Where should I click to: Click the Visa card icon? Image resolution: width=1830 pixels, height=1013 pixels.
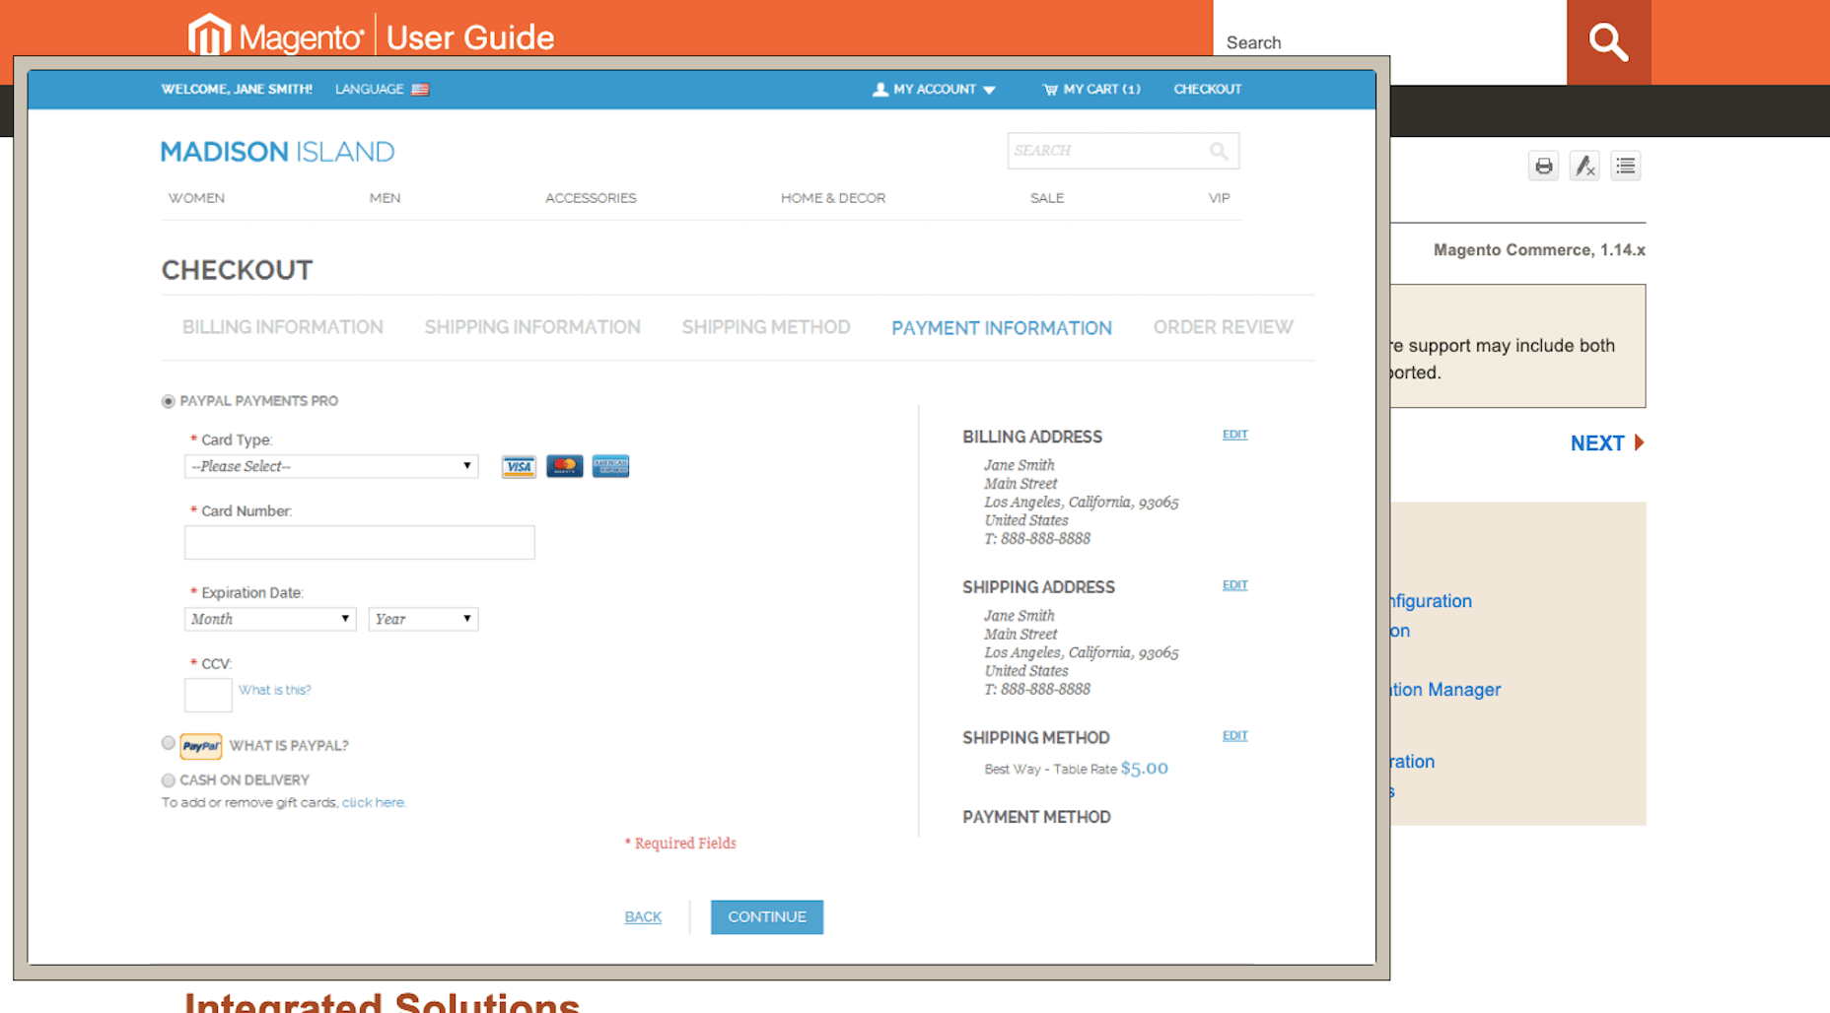pyautogui.click(x=519, y=466)
